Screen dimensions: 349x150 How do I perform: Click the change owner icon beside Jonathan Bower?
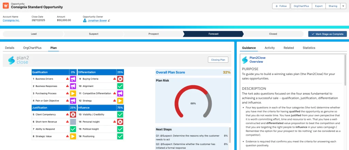point(109,20)
